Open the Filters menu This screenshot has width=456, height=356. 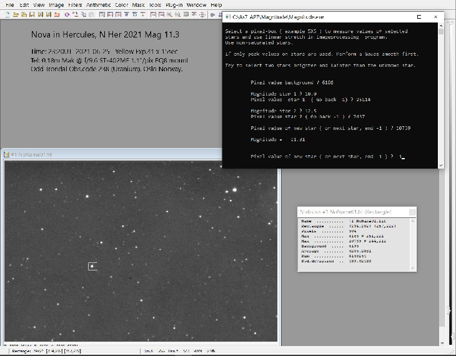(x=75, y=5)
